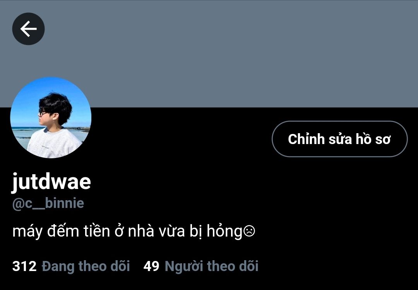Open the circular profile avatar photo

click(x=51, y=118)
